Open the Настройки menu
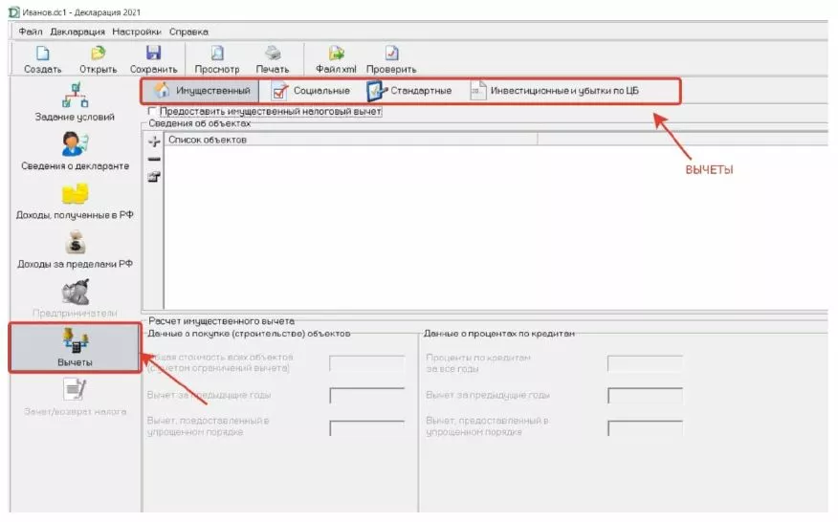 137,32
